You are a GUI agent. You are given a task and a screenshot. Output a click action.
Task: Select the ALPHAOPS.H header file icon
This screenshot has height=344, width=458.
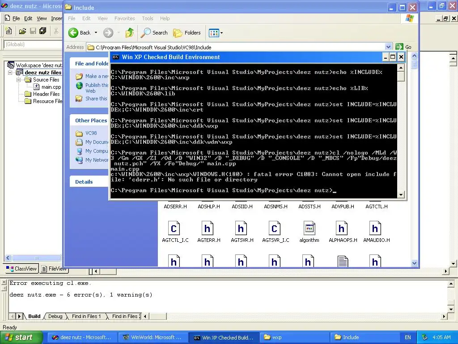pyautogui.click(x=341, y=228)
